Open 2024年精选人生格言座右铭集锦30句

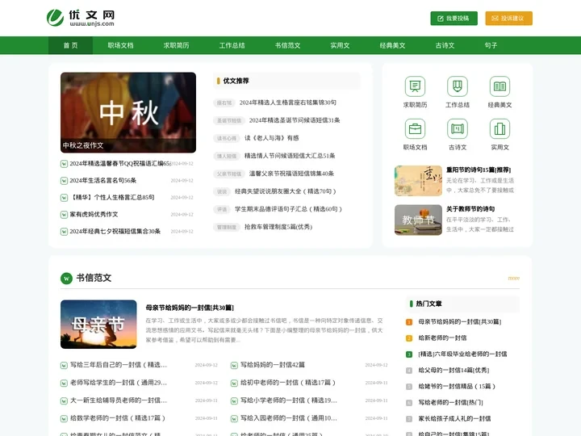coord(288,103)
